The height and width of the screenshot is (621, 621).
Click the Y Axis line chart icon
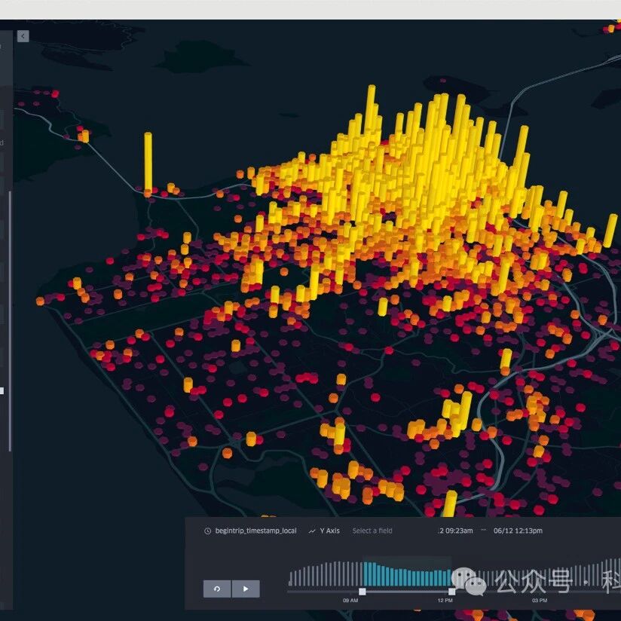[312, 531]
